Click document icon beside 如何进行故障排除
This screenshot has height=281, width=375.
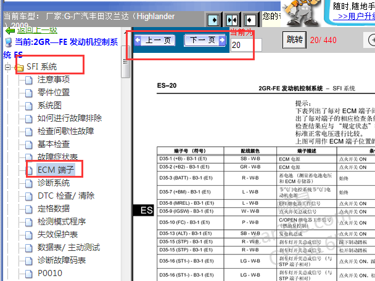coord(29,119)
